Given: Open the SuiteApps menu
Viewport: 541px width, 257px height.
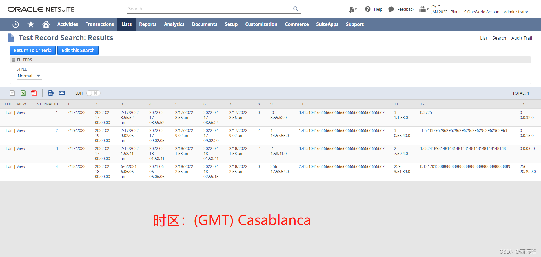Looking at the screenshot, I should coord(327,24).
